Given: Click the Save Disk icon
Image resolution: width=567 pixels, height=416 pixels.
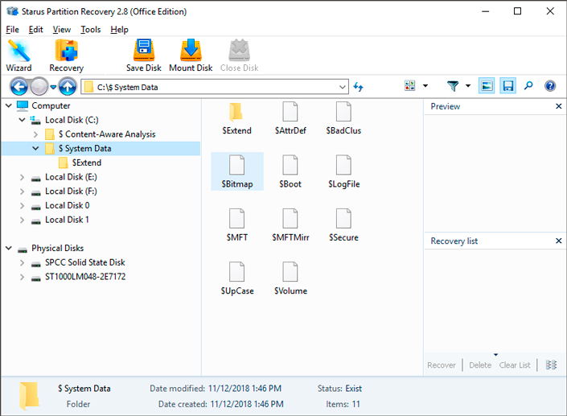Looking at the screenshot, I should coord(143,56).
